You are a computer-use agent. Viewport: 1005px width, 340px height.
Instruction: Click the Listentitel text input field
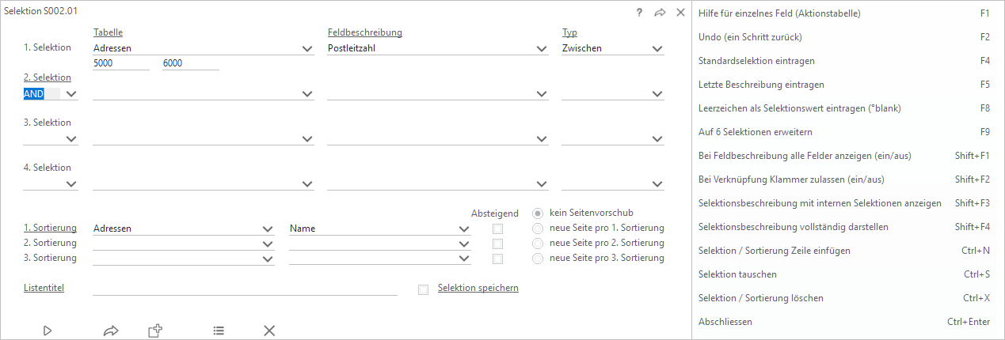pyautogui.click(x=245, y=289)
